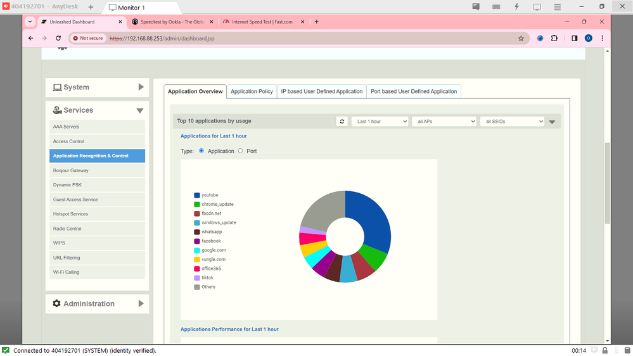Screen dimensions: 633x356
Task: Select the Port type radio button
Action: coord(240,151)
